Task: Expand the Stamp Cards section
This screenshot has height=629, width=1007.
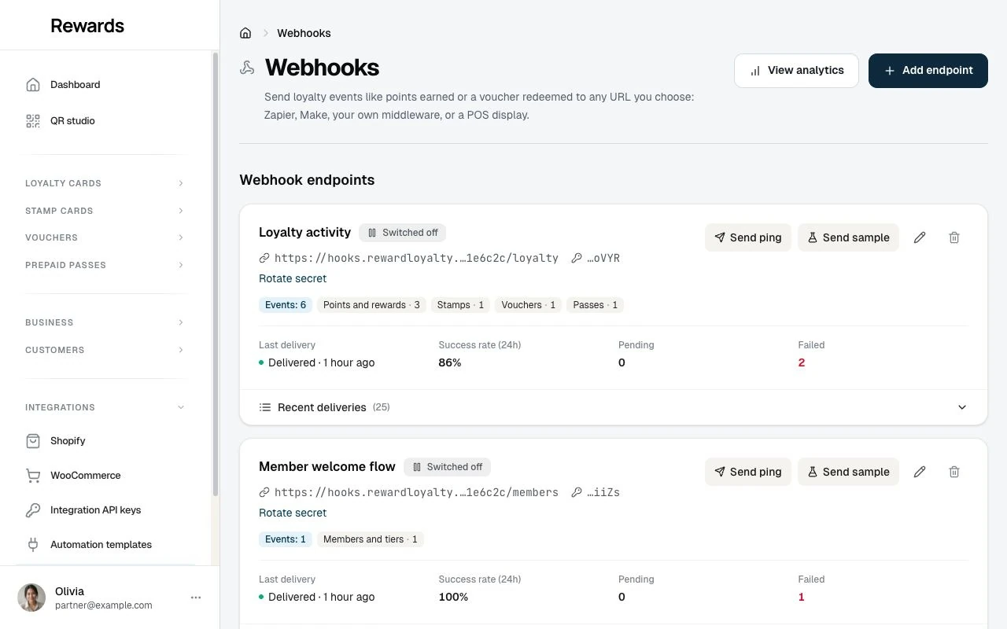Action: [106, 211]
